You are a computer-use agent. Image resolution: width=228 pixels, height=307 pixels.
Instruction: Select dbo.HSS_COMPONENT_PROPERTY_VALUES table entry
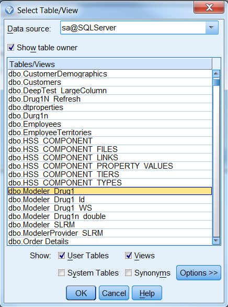110,166
